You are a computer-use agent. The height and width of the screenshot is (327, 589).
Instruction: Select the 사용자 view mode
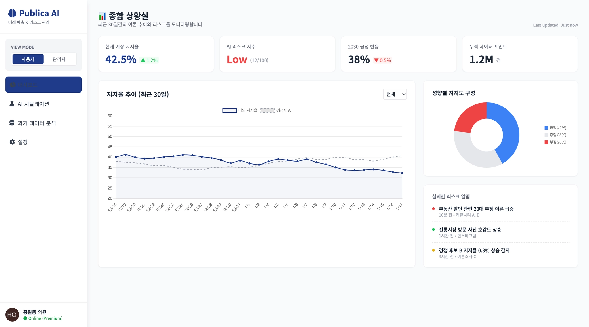point(28,59)
